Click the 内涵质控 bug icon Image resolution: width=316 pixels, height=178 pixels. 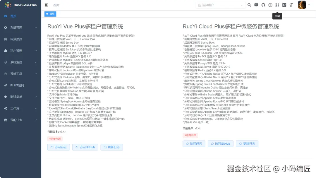[6, 39]
